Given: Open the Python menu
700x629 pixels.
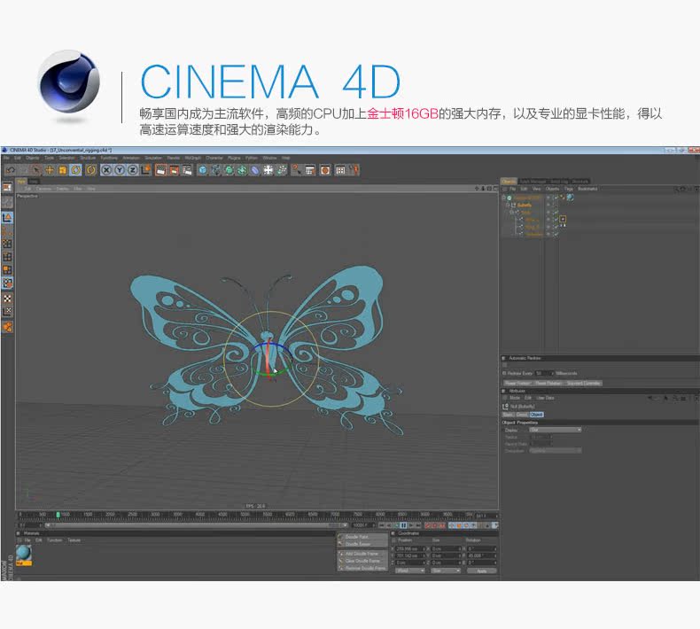Looking at the screenshot, I should (252, 158).
